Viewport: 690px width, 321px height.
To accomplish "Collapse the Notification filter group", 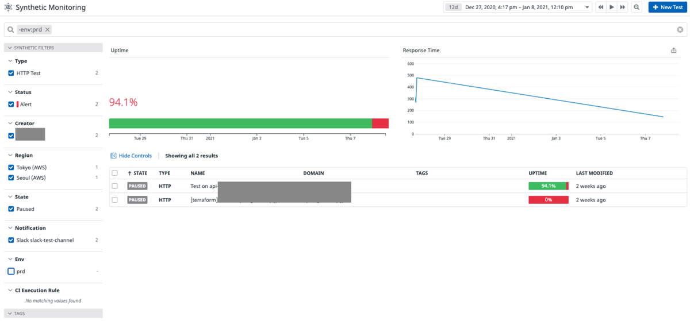I will click(x=10, y=228).
